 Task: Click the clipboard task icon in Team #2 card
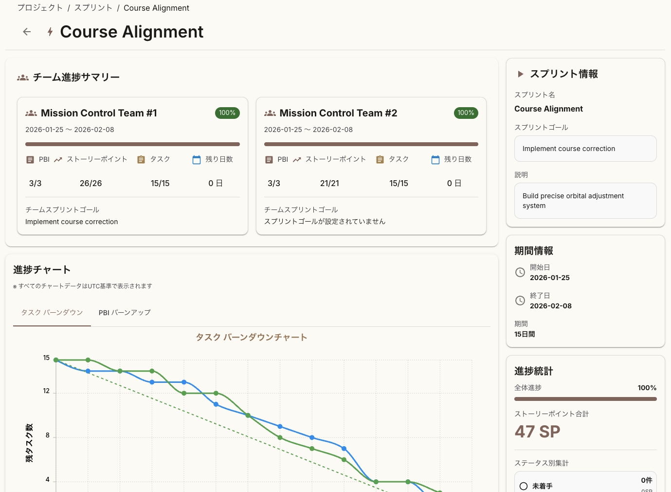tap(380, 160)
